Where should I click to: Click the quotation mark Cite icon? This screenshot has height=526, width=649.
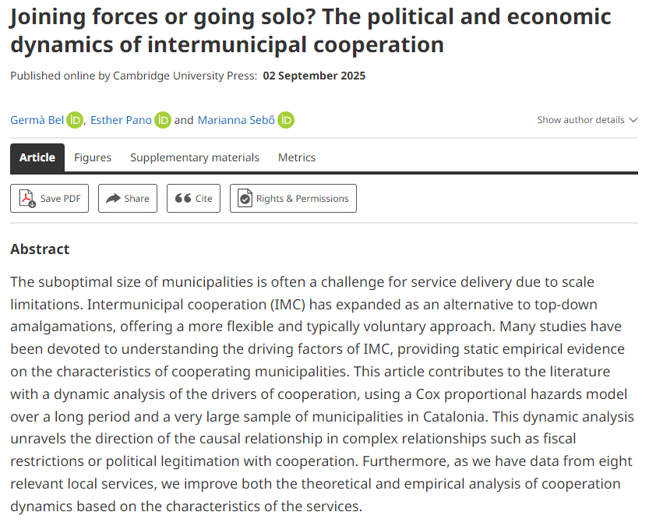click(x=183, y=199)
